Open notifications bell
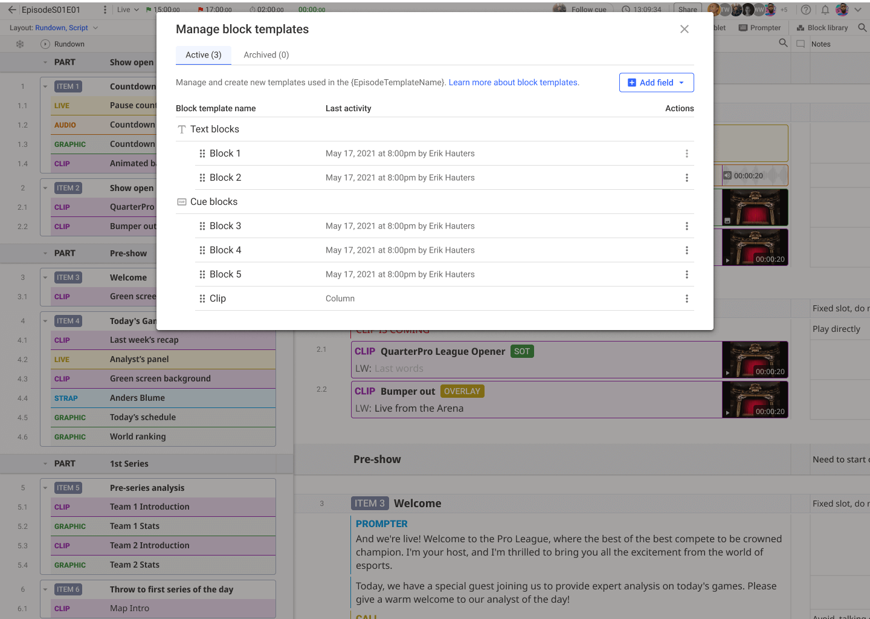Viewport: 870px width, 619px height. [825, 10]
